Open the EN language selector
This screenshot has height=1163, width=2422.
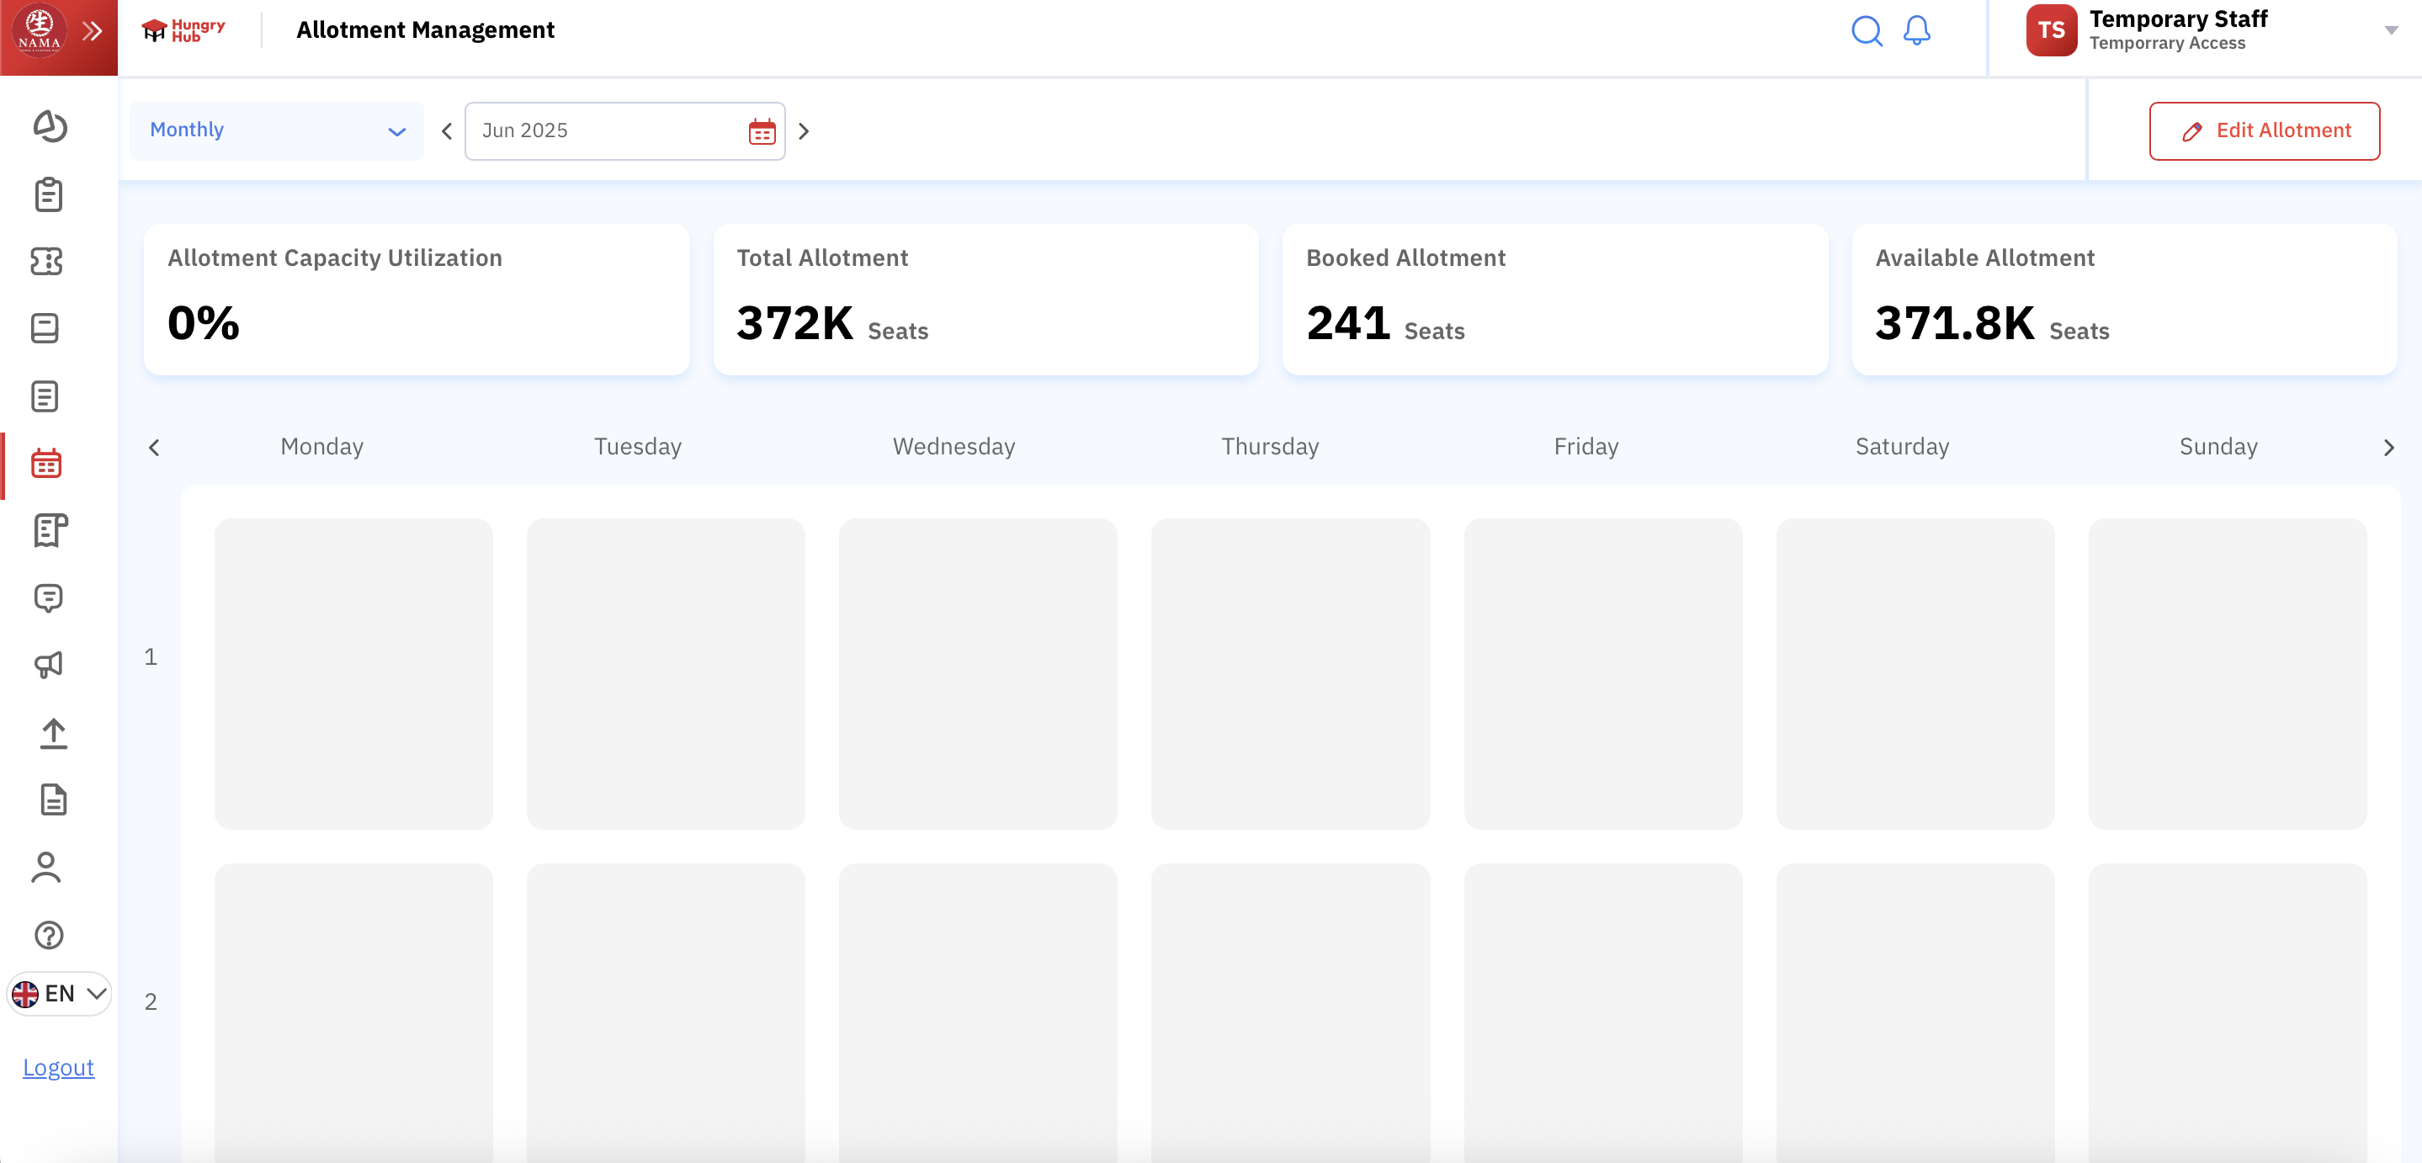(59, 993)
